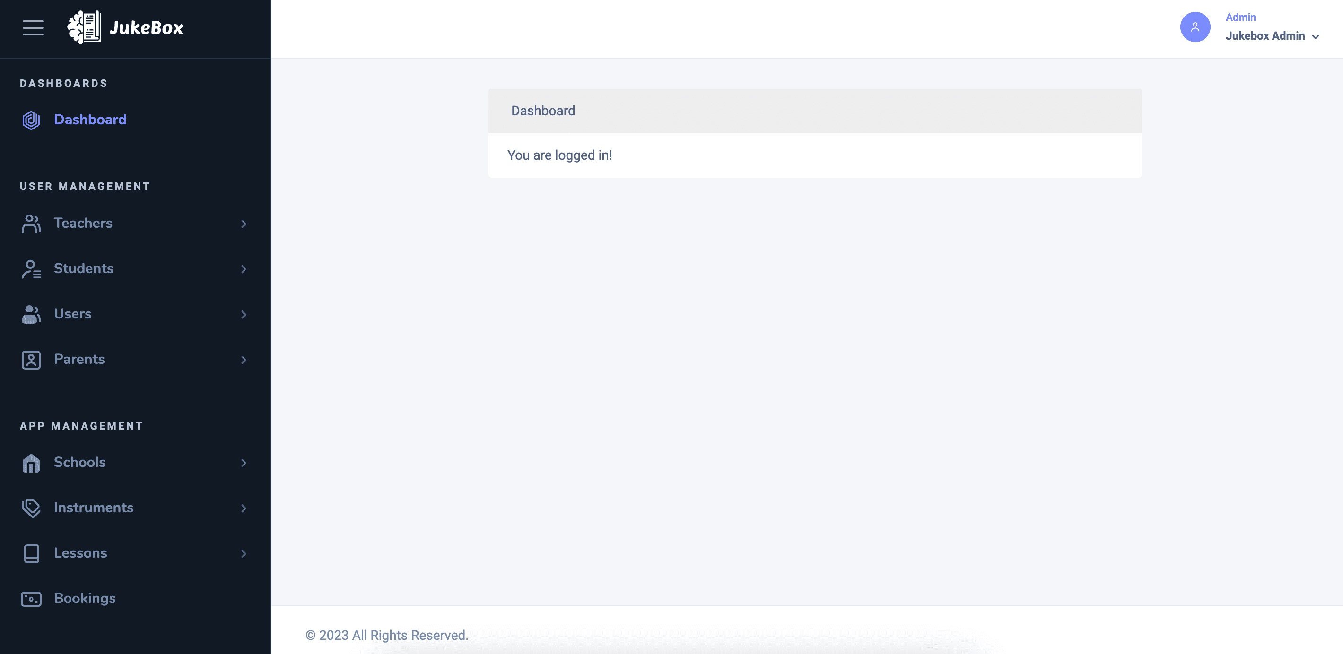The image size is (1343, 654).
Task: Click the Parents portrait icon
Action: pyautogui.click(x=31, y=360)
